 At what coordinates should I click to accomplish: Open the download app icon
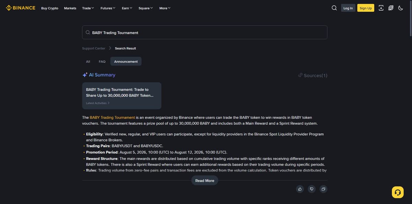381,8
